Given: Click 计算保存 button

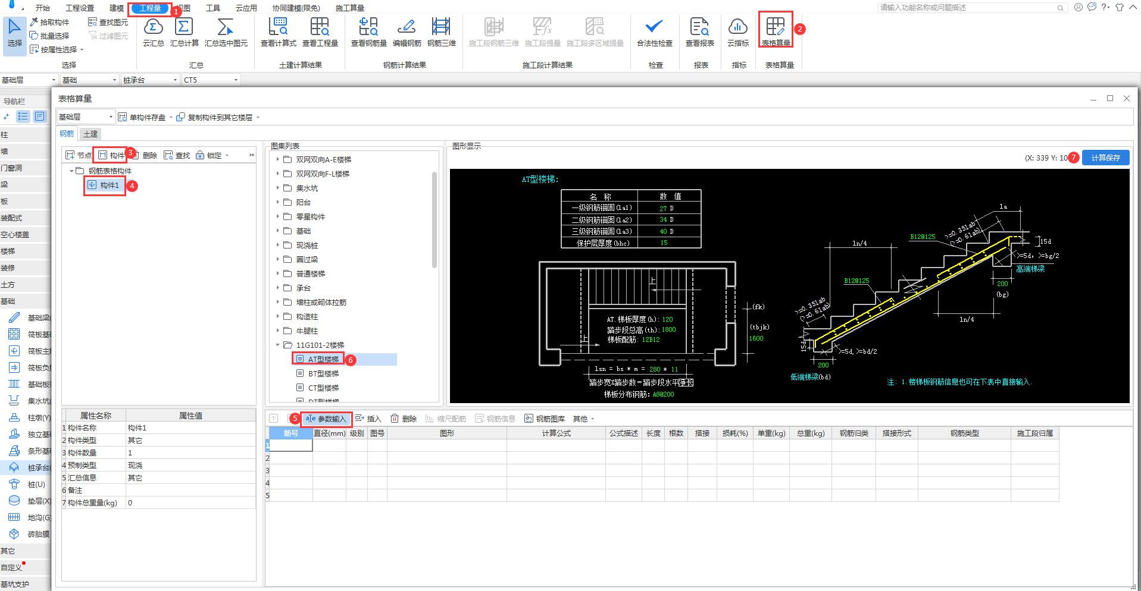Looking at the screenshot, I should point(1105,158).
